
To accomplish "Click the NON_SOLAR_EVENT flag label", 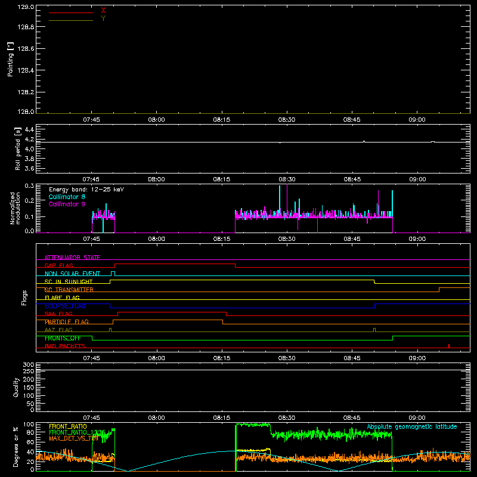I will click(72, 274).
